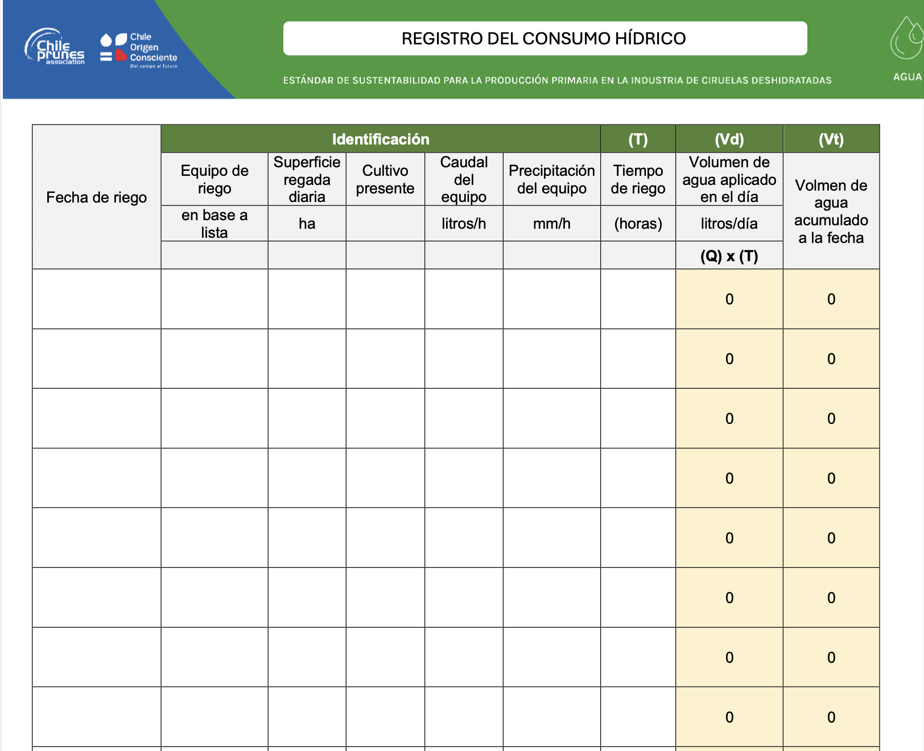Select the REGISTRO DEL CONSUMO HÍDRICO title box
The width and height of the screenshot is (924, 751).
[545, 38]
